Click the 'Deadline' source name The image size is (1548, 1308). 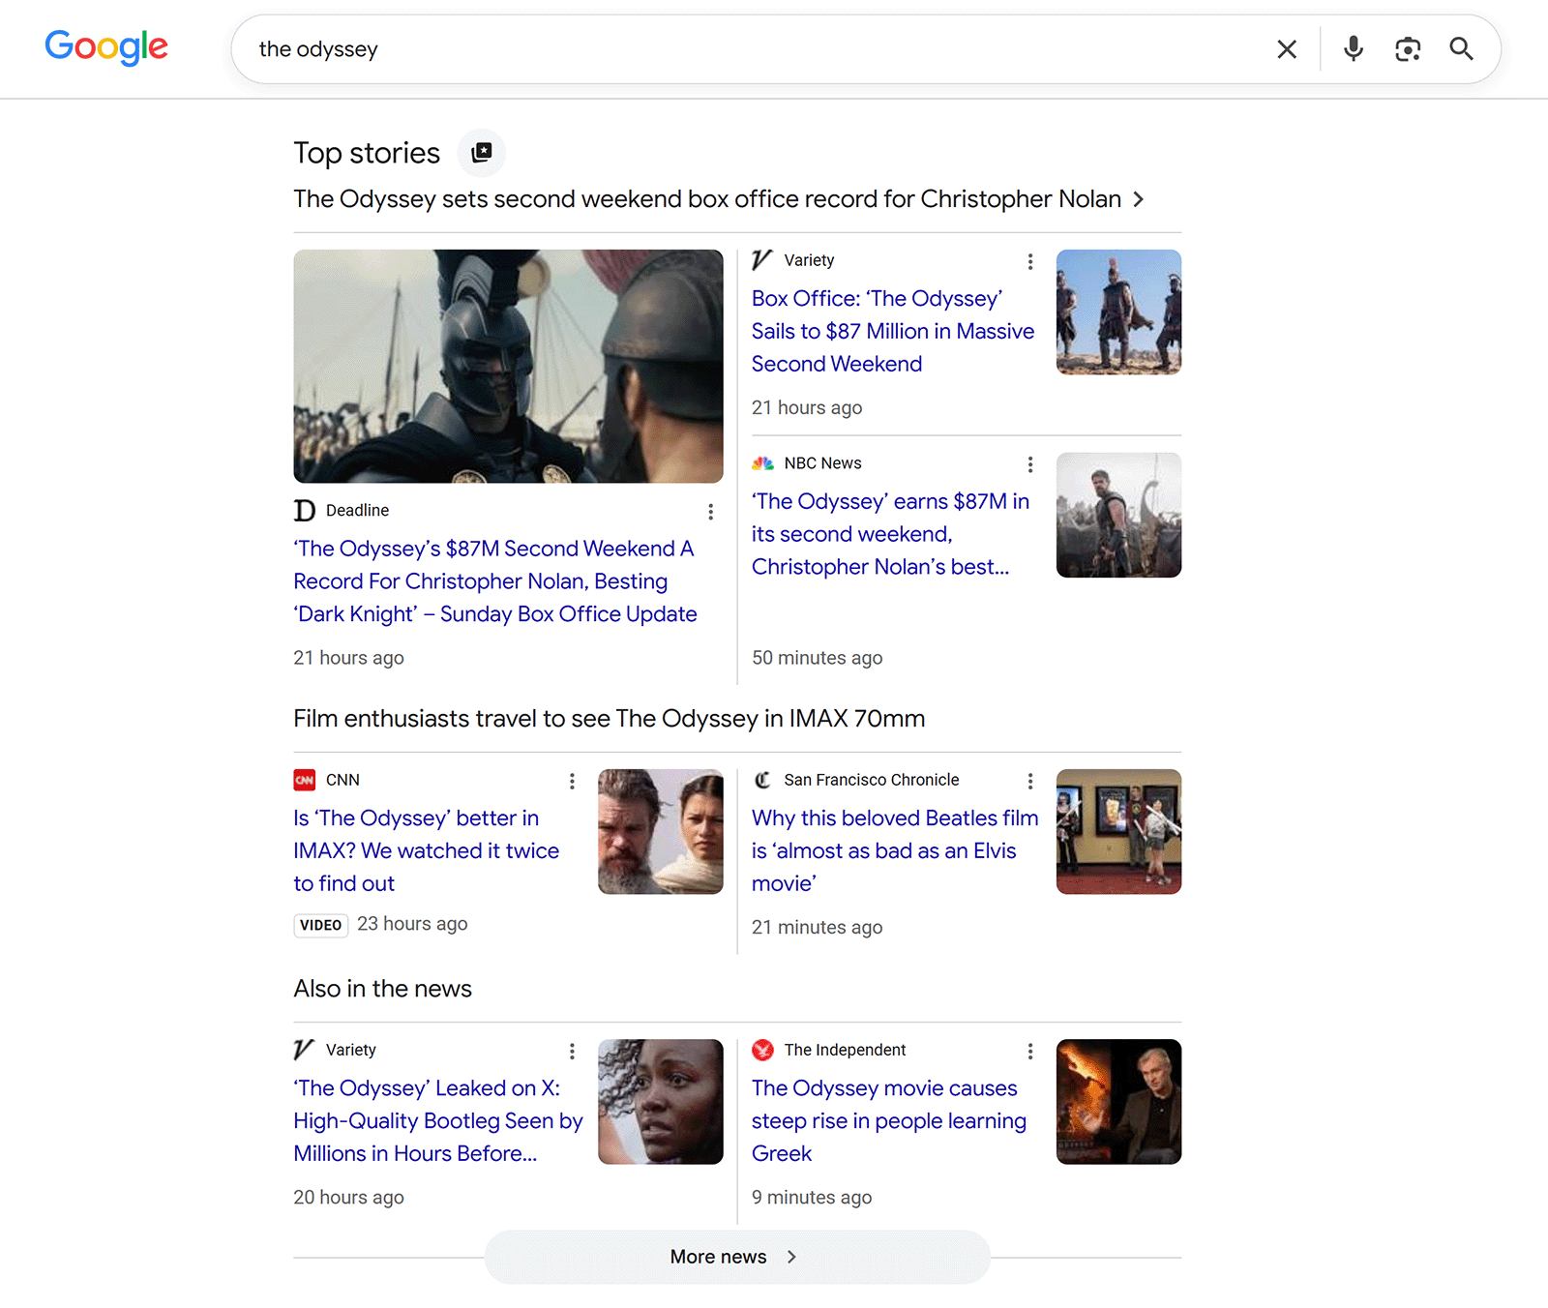click(357, 511)
